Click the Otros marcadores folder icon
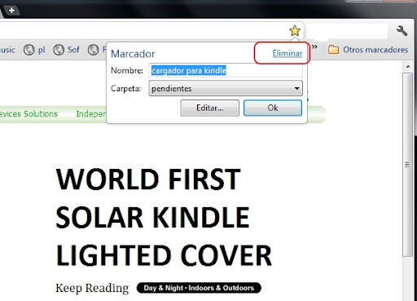The image size is (417, 301). point(333,50)
